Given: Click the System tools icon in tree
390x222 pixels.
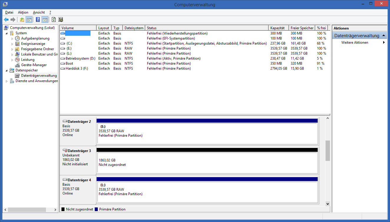Looking at the screenshot, I should [x=12, y=33].
